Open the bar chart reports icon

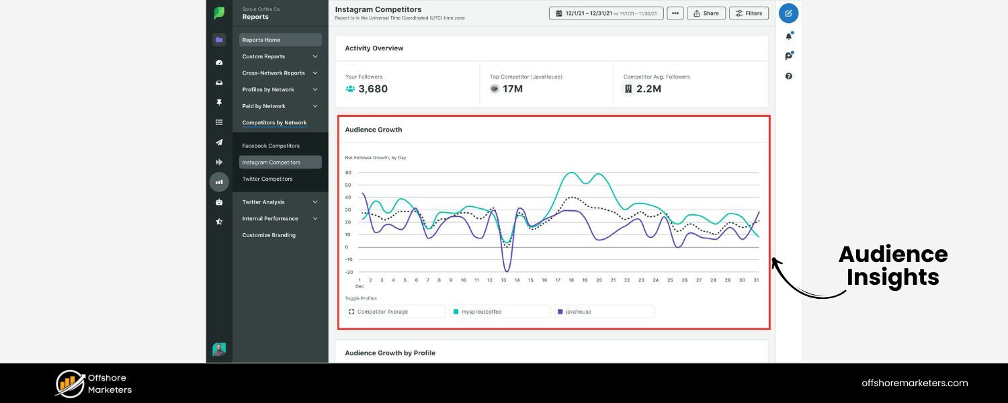coord(219,182)
